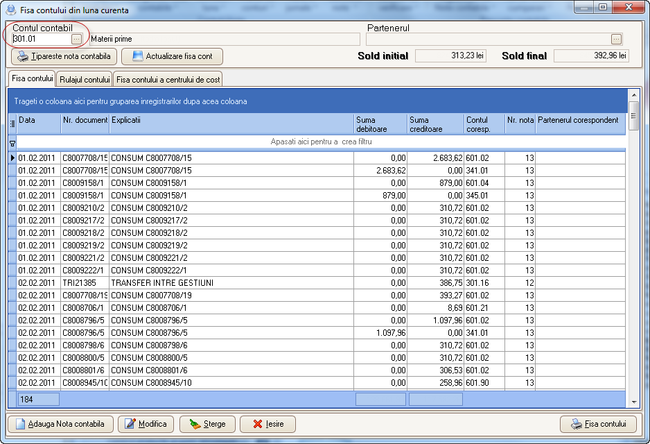
Task: Click the Sold initial value field
Action: 450,55
